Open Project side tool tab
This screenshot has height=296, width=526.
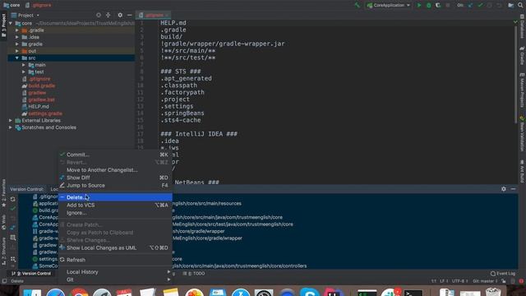coord(3,26)
